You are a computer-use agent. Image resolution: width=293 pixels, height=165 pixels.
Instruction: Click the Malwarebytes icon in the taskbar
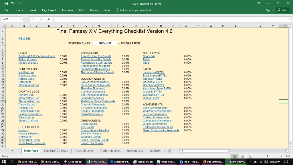[x=235, y=162]
